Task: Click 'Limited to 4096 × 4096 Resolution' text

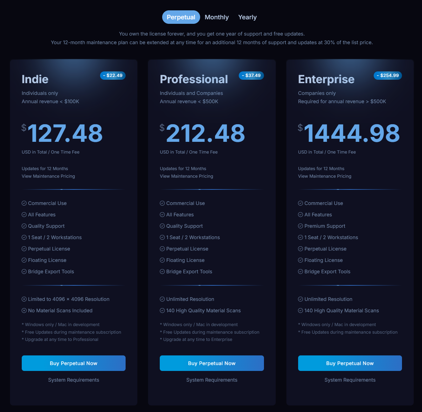Action: (x=69, y=299)
